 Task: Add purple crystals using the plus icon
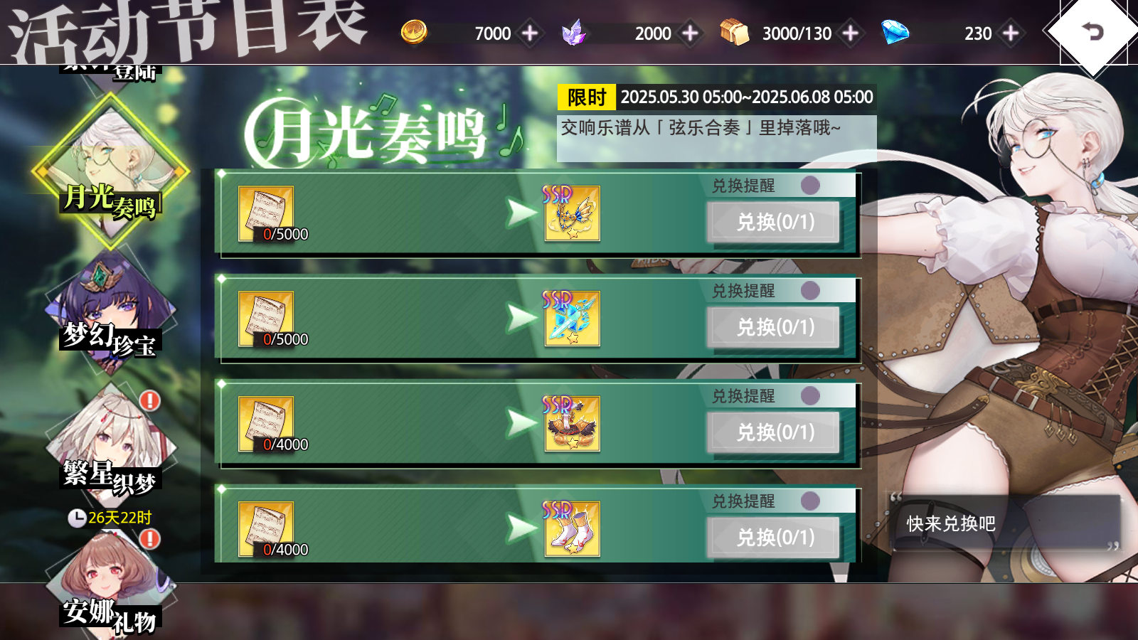pos(690,33)
